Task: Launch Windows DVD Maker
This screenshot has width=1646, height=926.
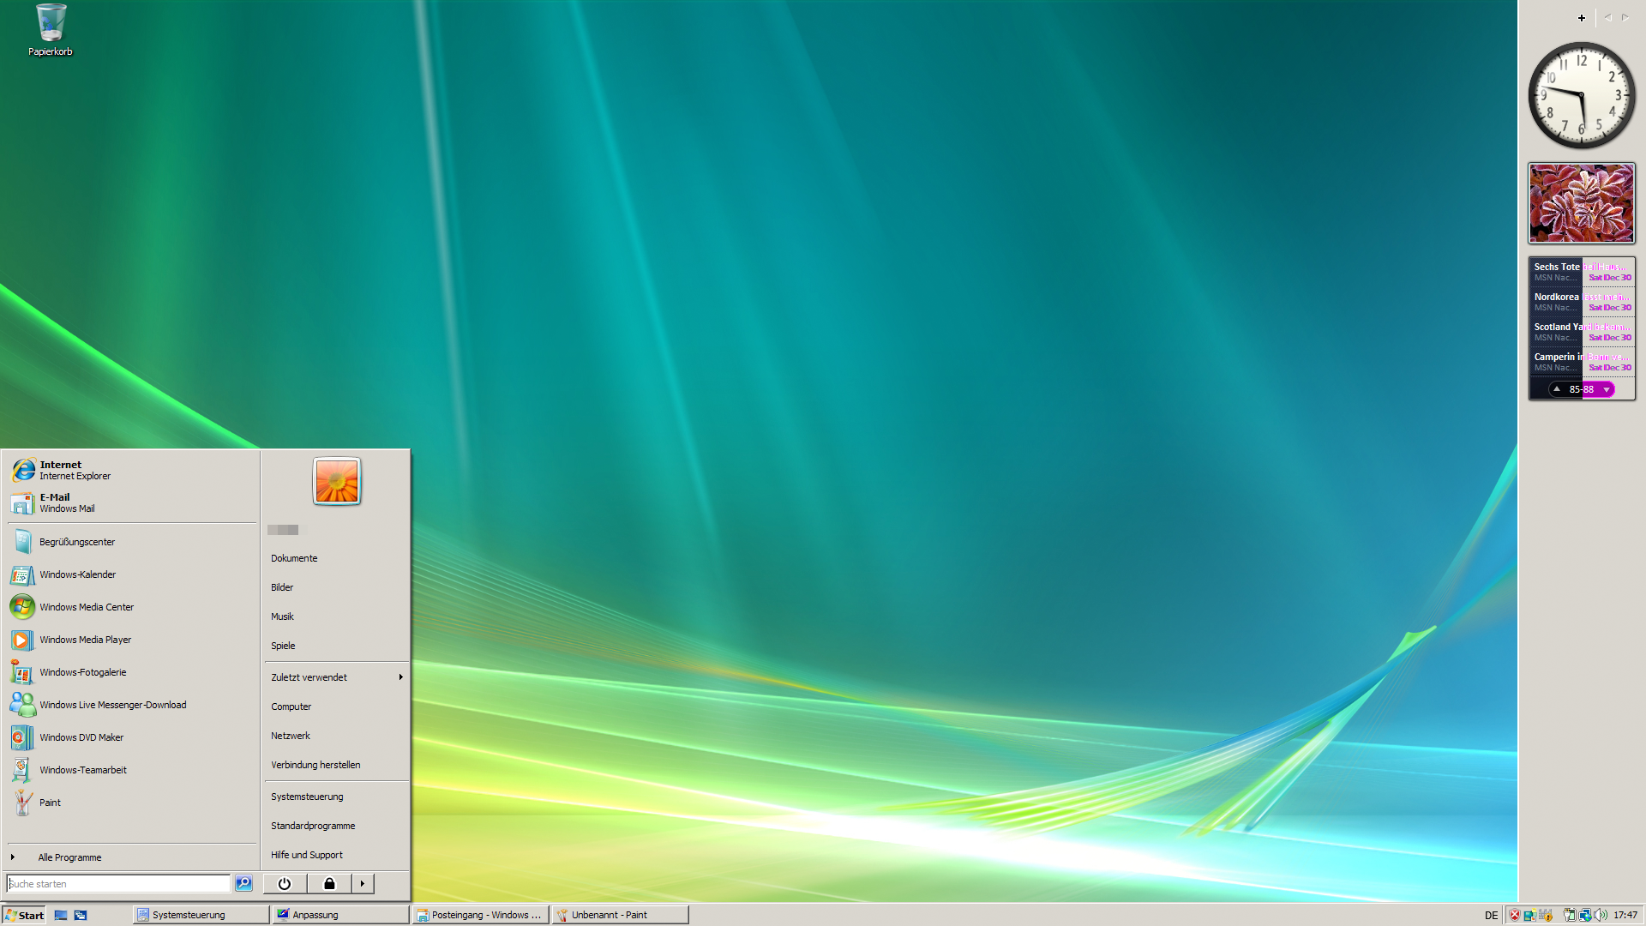Action: 131,737
